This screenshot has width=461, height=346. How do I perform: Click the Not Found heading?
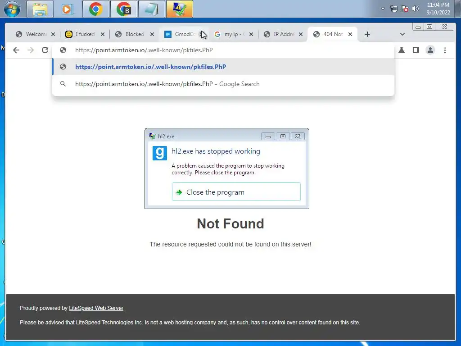click(x=230, y=223)
